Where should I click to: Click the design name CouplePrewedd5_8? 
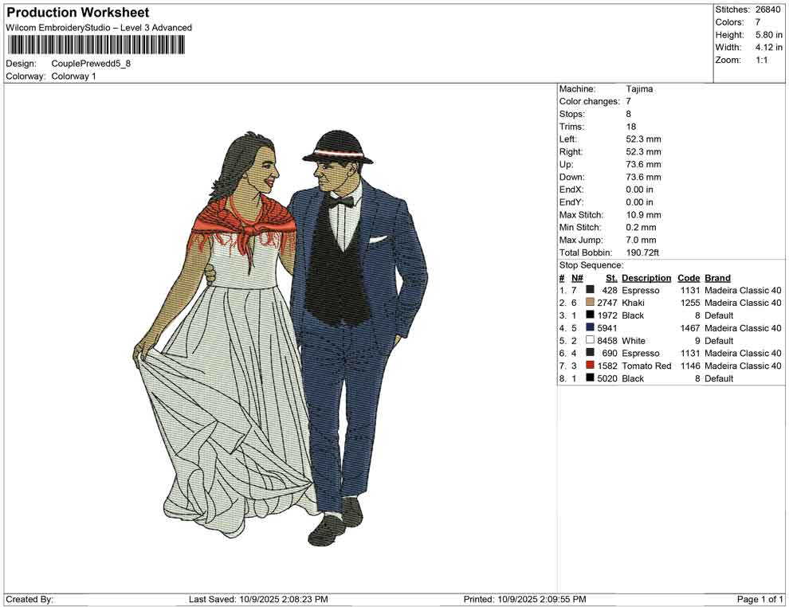[x=91, y=63]
